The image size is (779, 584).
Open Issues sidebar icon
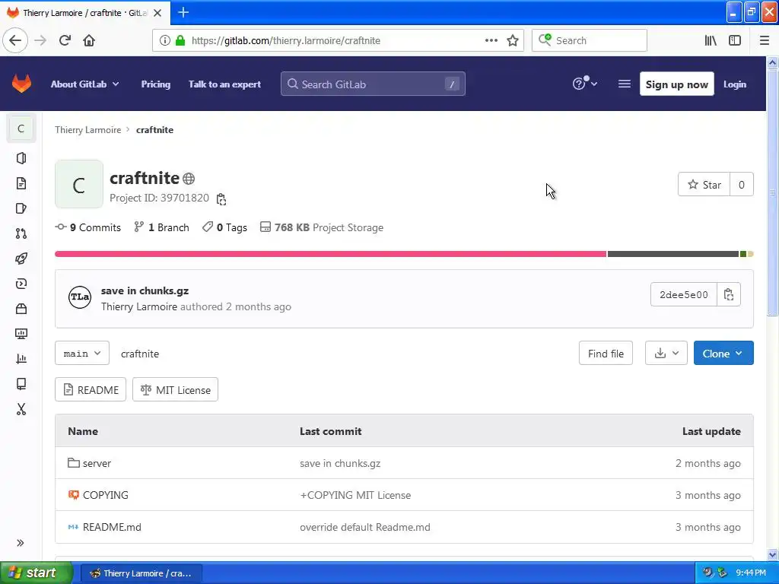click(21, 208)
